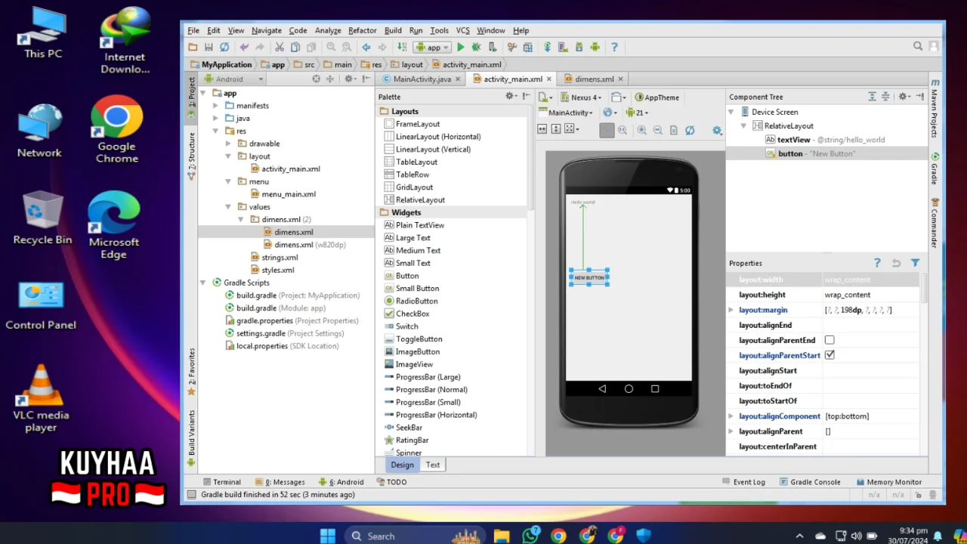
Task: Open the Android project view dropdown
Action: (x=234, y=79)
